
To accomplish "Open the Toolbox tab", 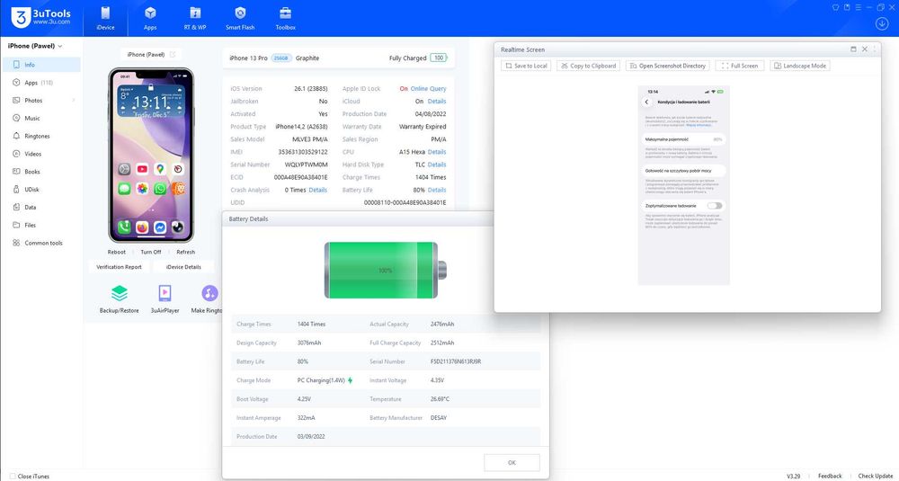I will click(285, 19).
